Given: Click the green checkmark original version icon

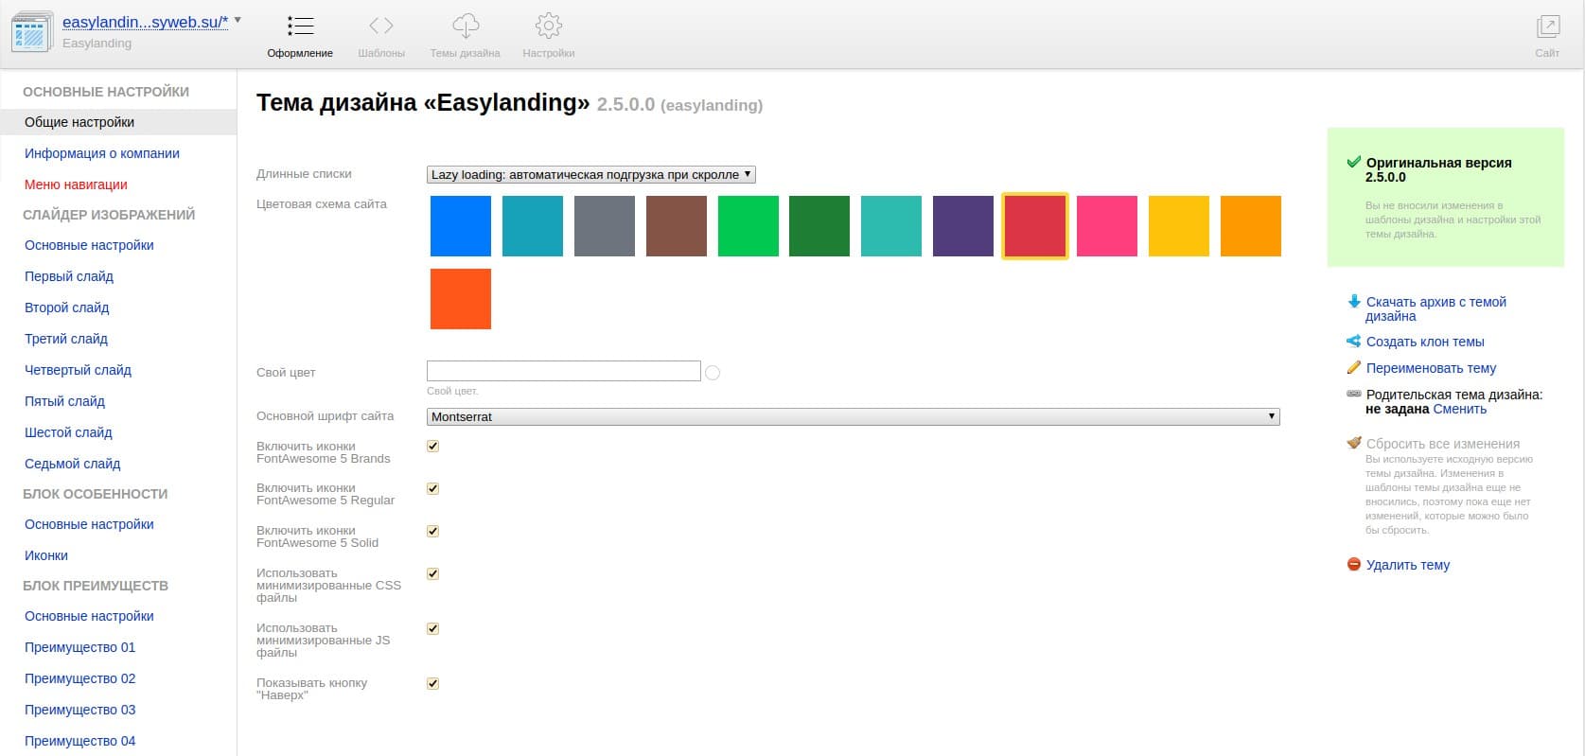Looking at the screenshot, I should click(1354, 162).
